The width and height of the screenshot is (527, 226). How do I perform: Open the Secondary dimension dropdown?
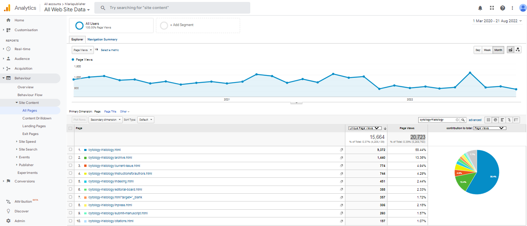[105, 120]
